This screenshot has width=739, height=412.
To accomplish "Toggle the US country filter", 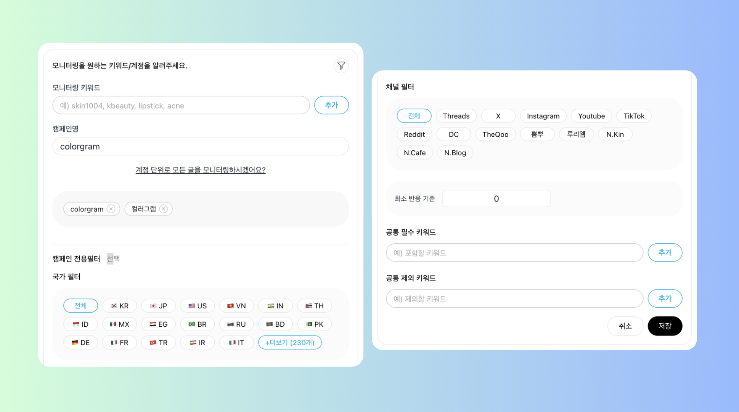I will point(197,306).
